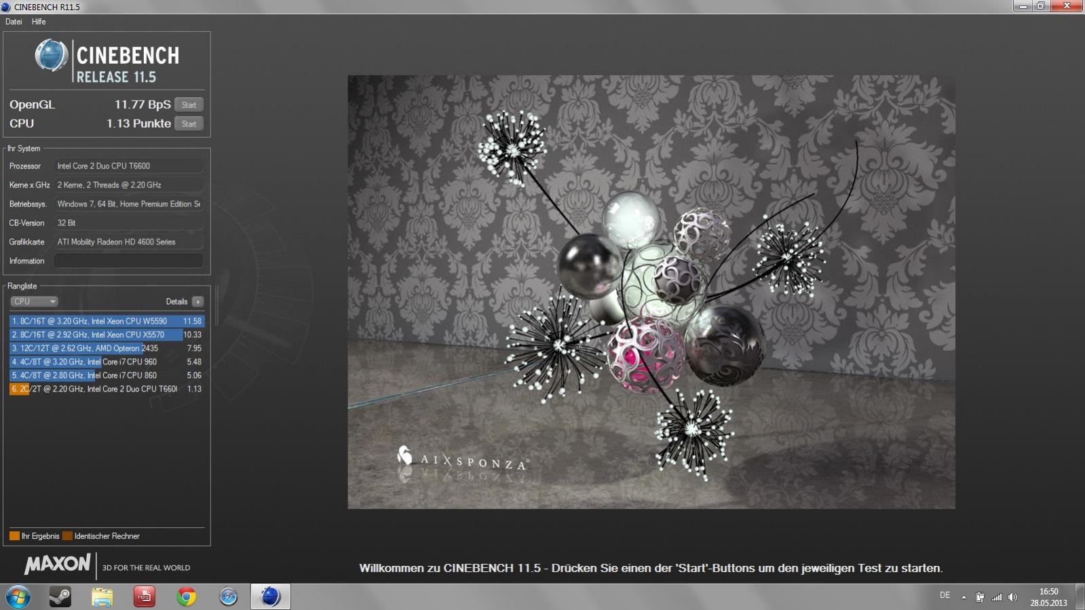The image size is (1085, 610).
Task: Click the volume speaker tray icon
Action: point(1013,597)
